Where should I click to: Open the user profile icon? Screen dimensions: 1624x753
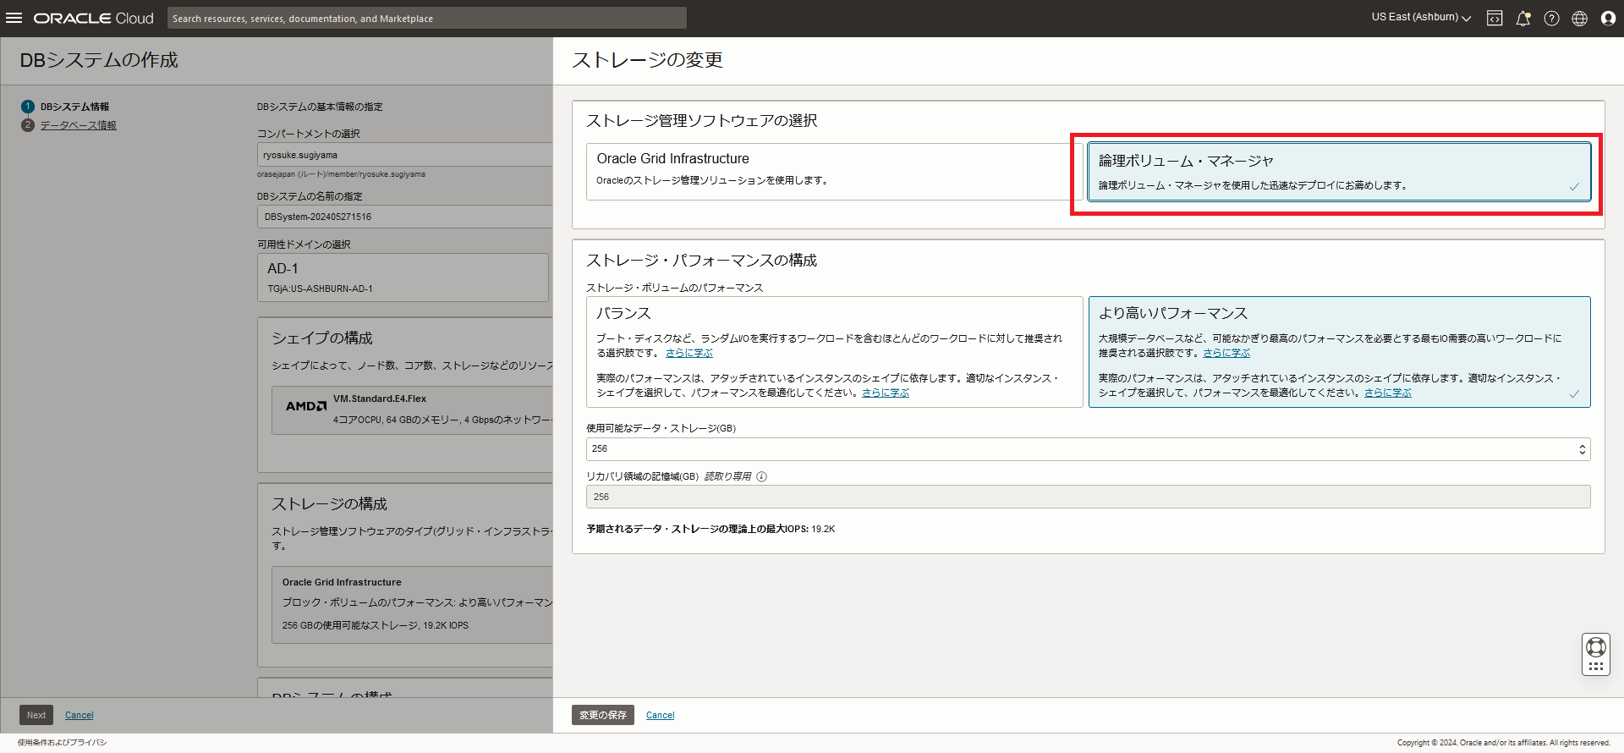pos(1608,19)
